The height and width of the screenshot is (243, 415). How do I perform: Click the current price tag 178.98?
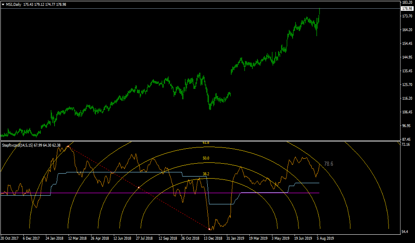pos(407,9)
